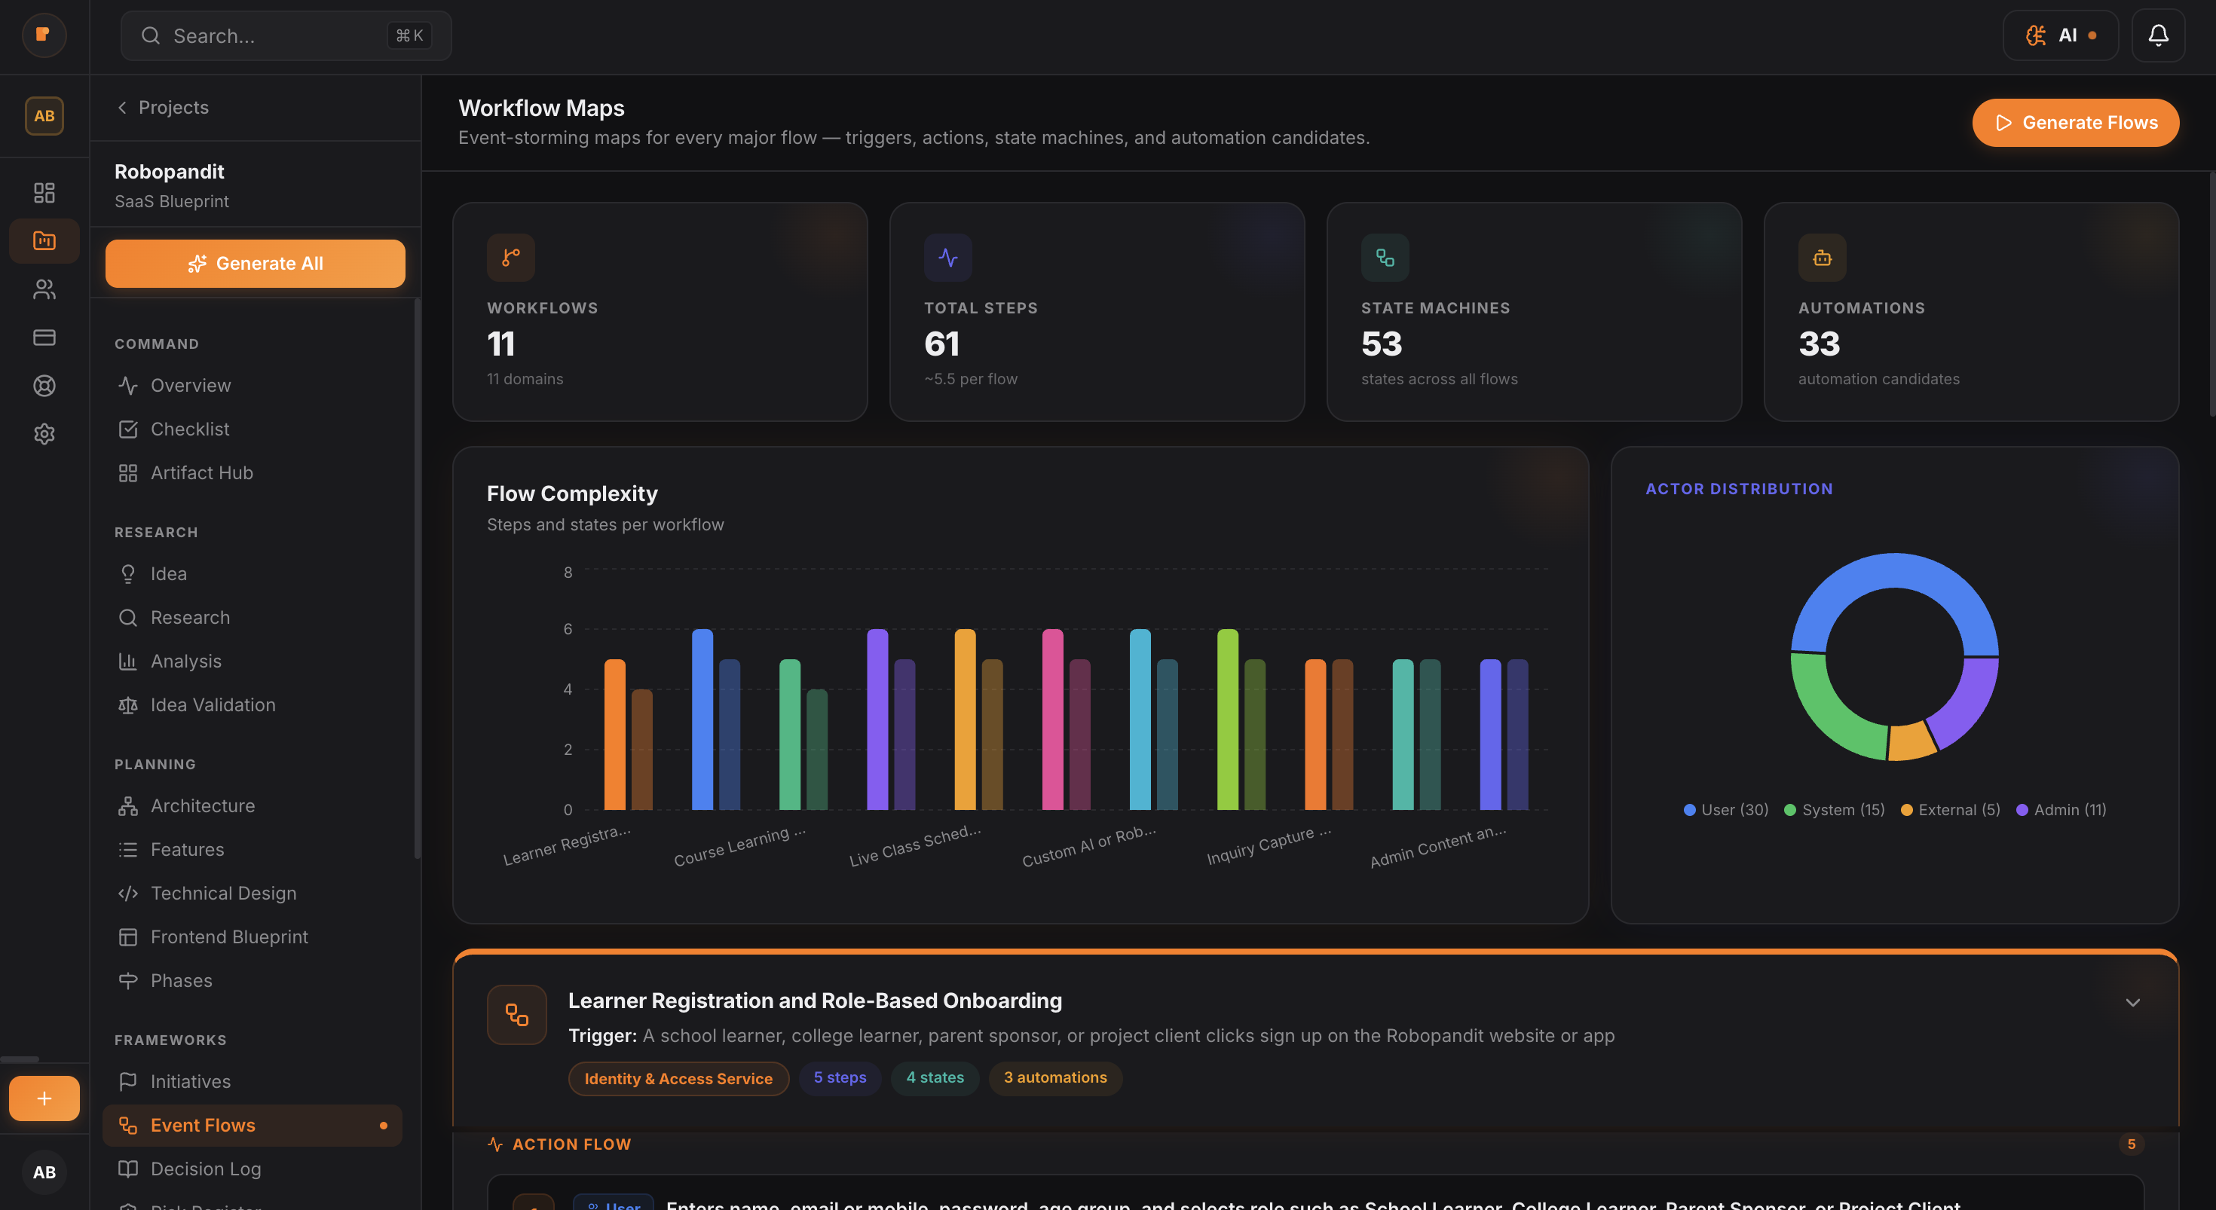Click the Generate All button
Viewport: 2216px width, 1210px height.
click(255, 263)
